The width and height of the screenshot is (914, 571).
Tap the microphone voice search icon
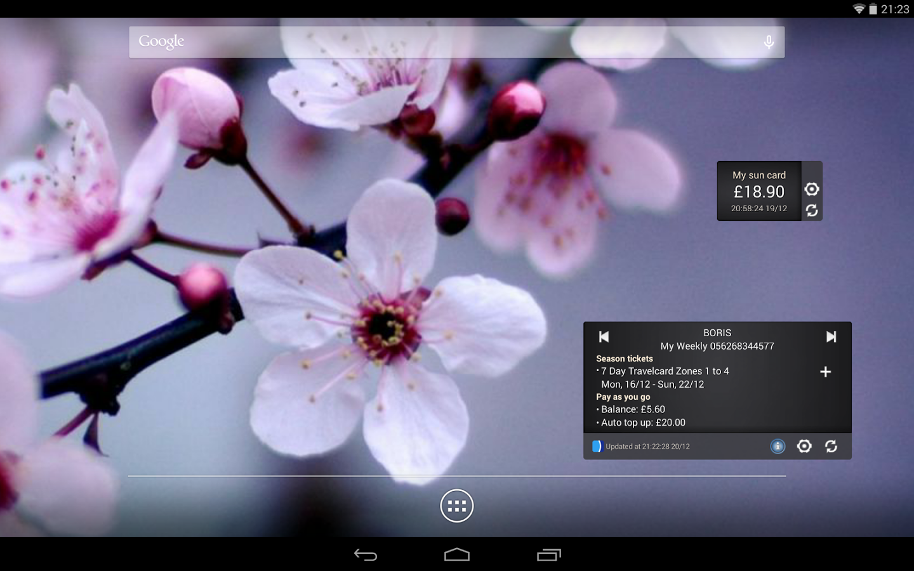pyautogui.click(x=769, y=42)
